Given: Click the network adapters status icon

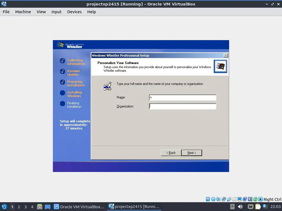Looking at the screenshot, I should tap(224, 199).
